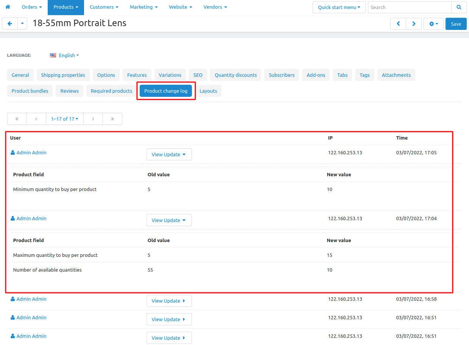The image size is (469, 345).
Task: Open the gear settings menu
Action: point(433,24)
